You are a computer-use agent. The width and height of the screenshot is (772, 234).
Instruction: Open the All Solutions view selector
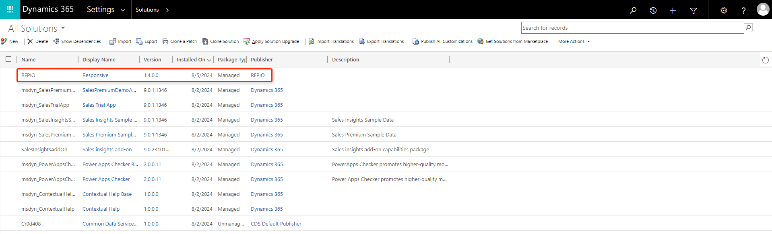tap(37, 28)
